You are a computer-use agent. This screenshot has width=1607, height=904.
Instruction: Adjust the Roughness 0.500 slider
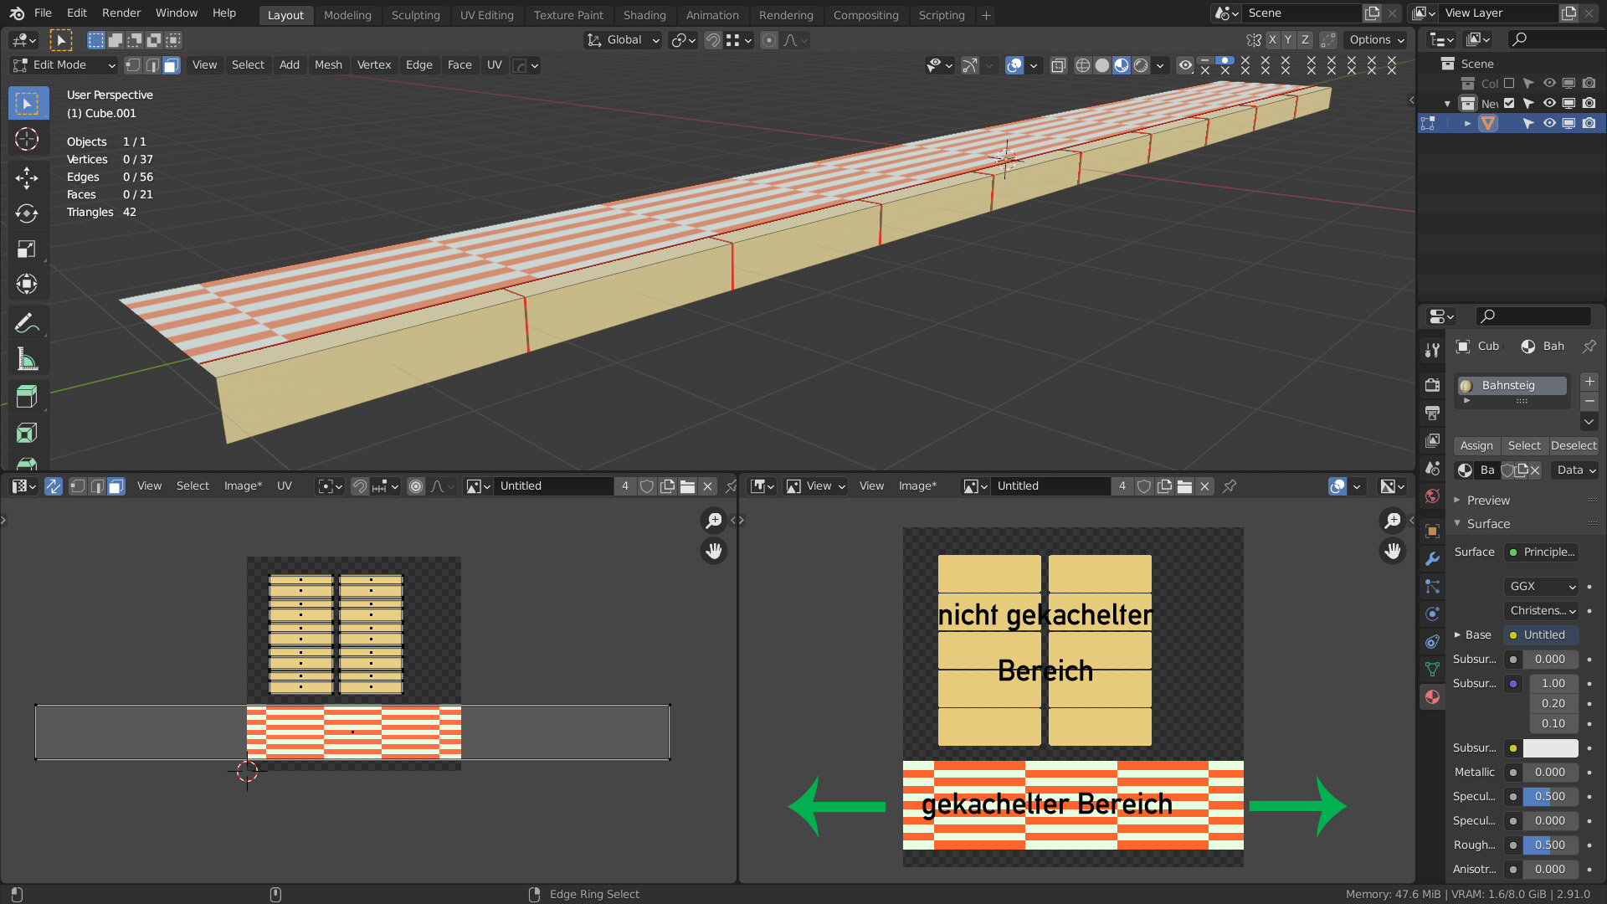coord(1549,845)
